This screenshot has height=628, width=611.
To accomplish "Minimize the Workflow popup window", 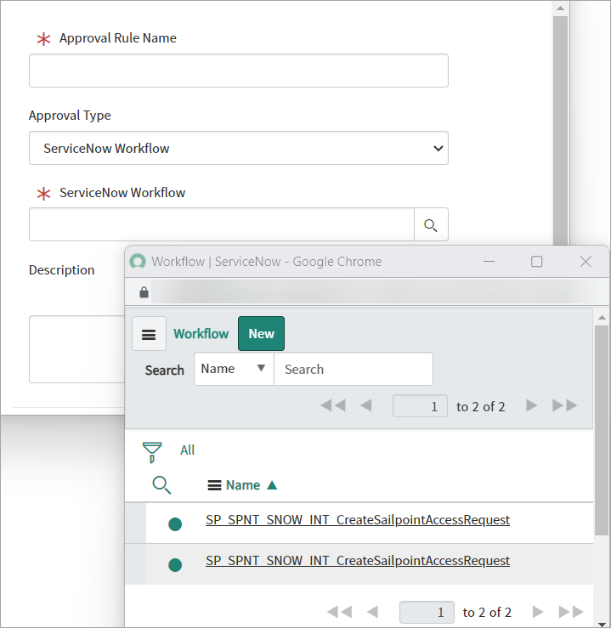I will click(489, 262).
